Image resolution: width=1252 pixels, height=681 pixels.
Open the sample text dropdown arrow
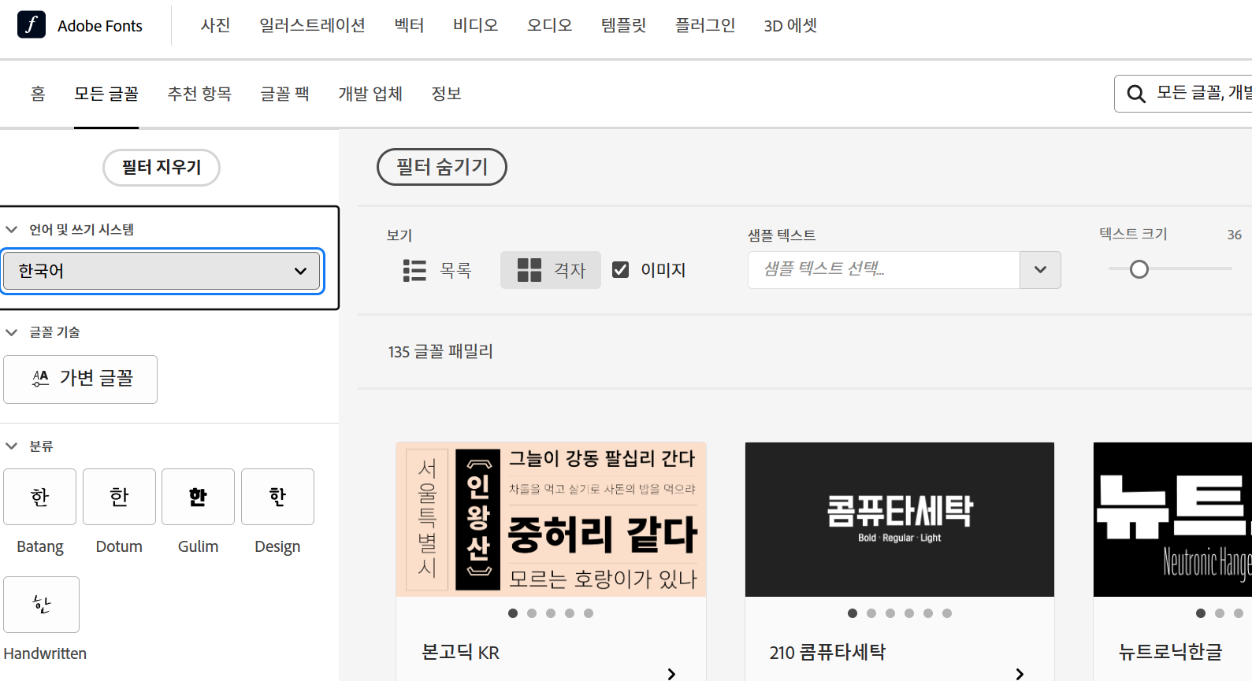click(x=1040, y=270)
